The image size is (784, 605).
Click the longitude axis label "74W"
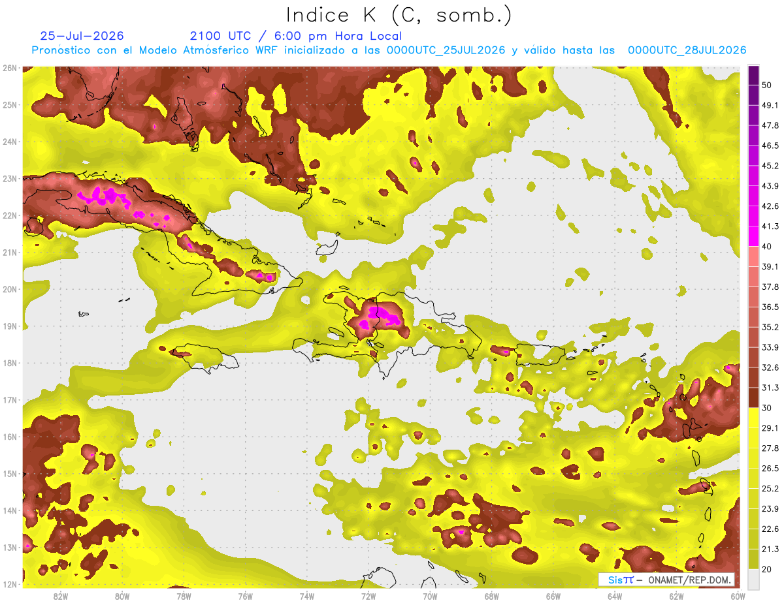pos(307,596)
